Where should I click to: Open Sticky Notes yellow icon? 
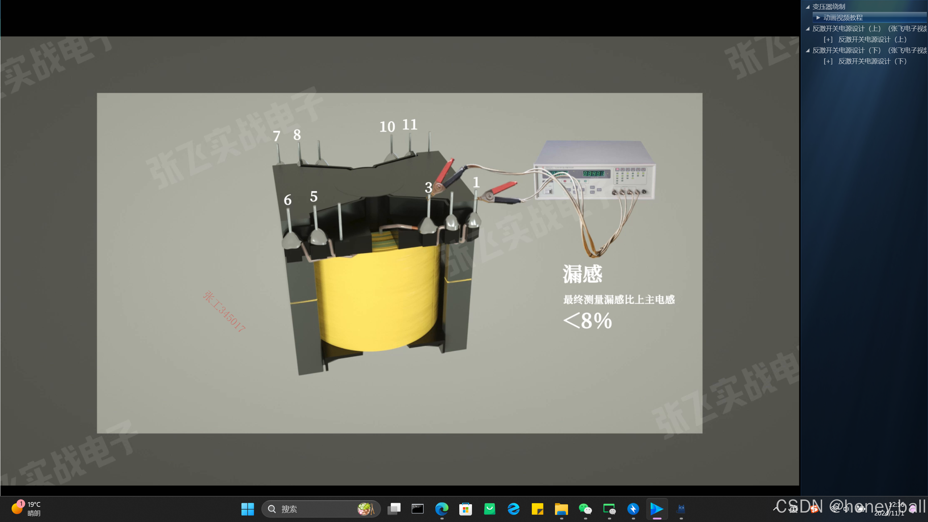click(537, 509)
